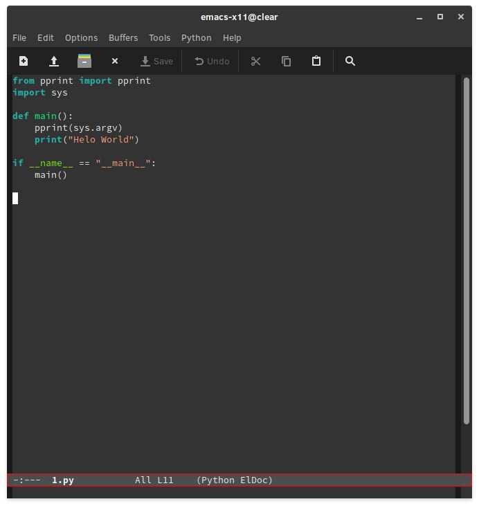Click the New File toolbar icon

click(24, 61)
